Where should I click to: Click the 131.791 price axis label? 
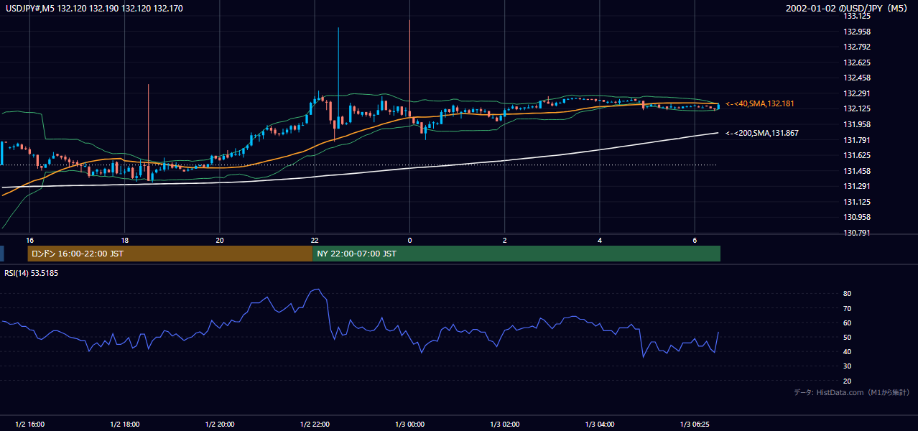click(856, 140)
